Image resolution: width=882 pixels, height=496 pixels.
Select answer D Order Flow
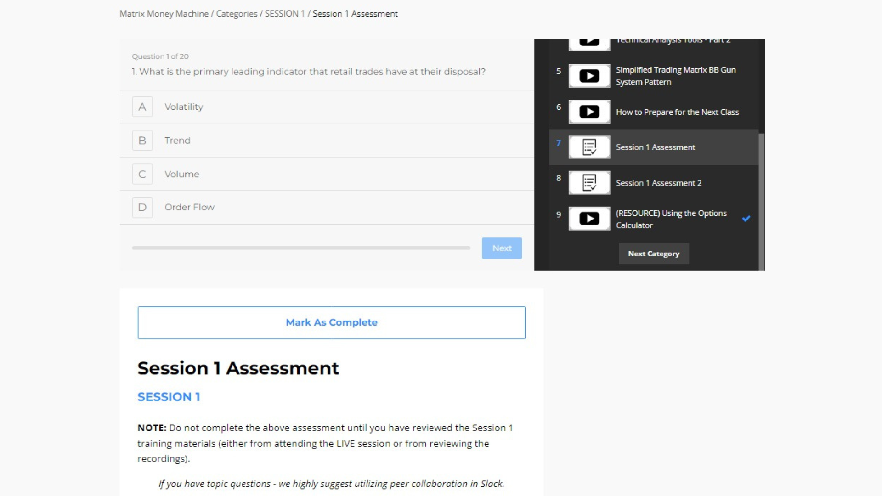pyautogui.click(x=189, y=207)
